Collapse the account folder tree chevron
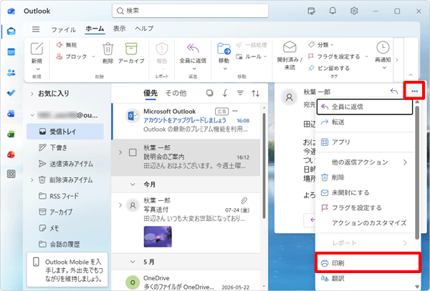430x291 pixels. tap(32, 115)
